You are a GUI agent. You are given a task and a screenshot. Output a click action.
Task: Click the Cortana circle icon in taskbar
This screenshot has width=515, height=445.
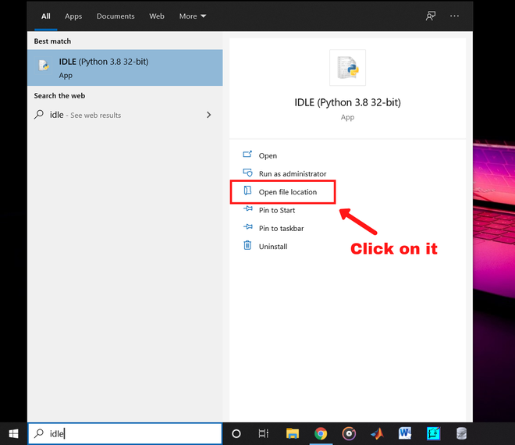pyautogui.click(x=236, y=434)
